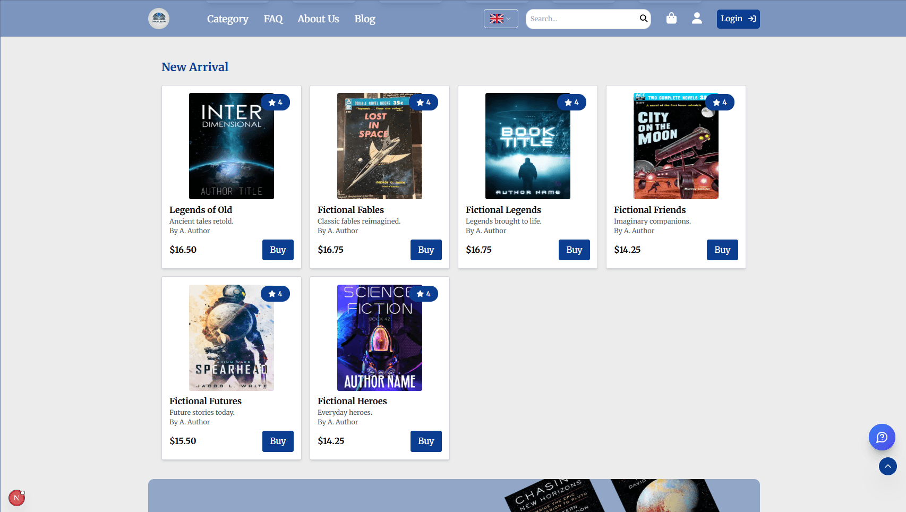Open the Fictional Legends title link
906x512 pixels.
point(503,210)
